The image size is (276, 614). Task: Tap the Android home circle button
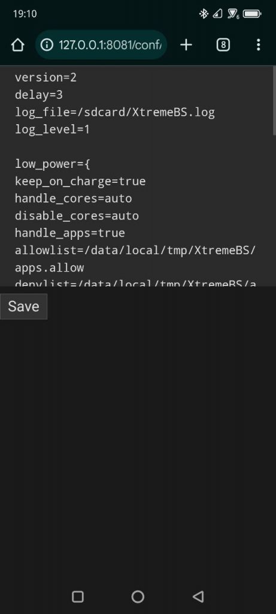click(138, 597)
